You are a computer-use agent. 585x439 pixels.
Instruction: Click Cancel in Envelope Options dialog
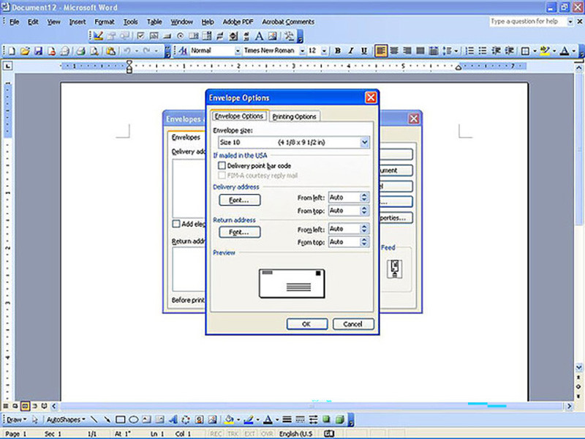coord(353,324)
